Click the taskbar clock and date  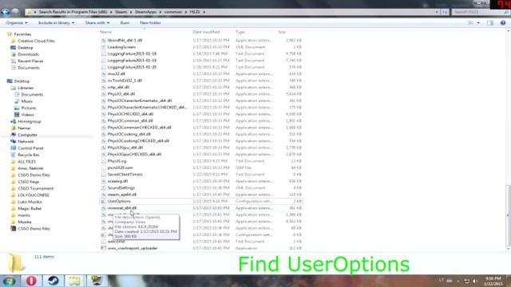pos(493,281)
